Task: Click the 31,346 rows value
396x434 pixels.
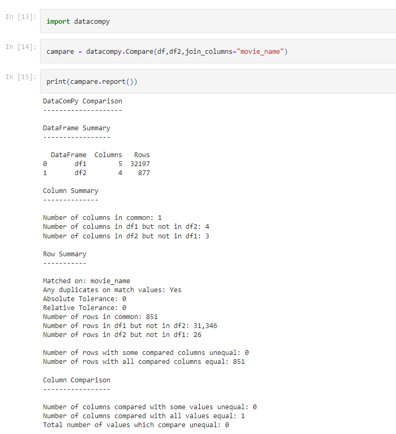Action: tap(205, 326)
